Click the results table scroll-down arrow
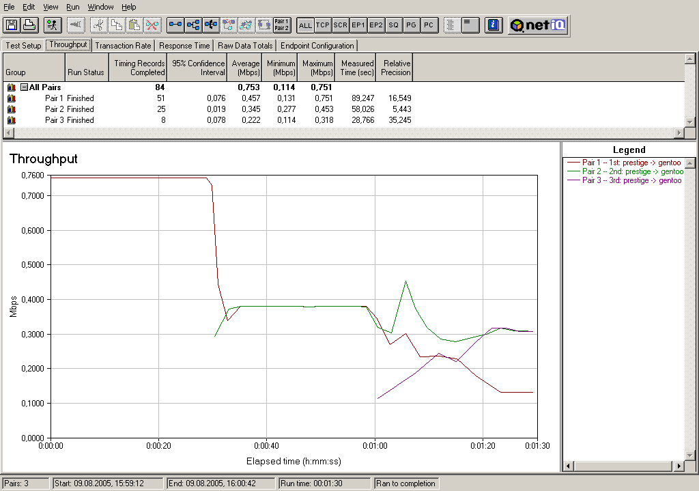This screenshot has width=699, height=491. 689,122
